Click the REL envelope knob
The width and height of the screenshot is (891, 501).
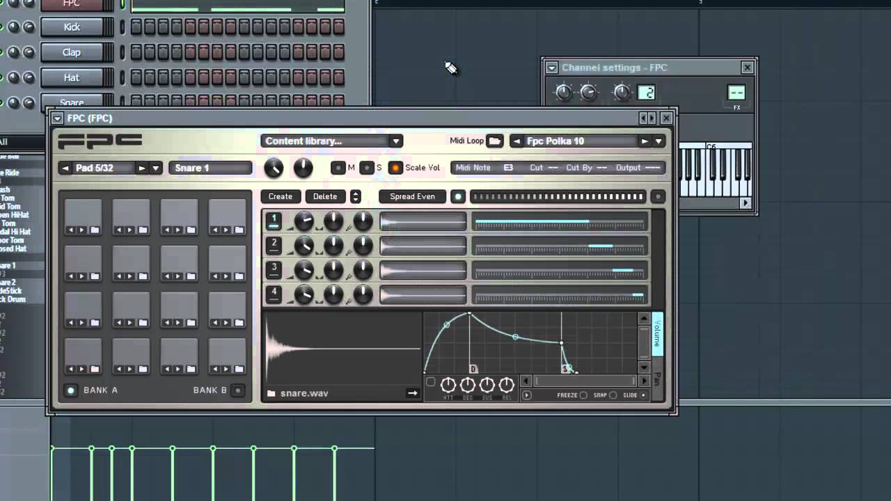coord(506,385)
